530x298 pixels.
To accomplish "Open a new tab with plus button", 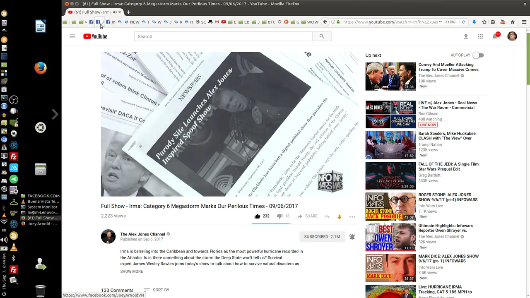I will [128, 12].
